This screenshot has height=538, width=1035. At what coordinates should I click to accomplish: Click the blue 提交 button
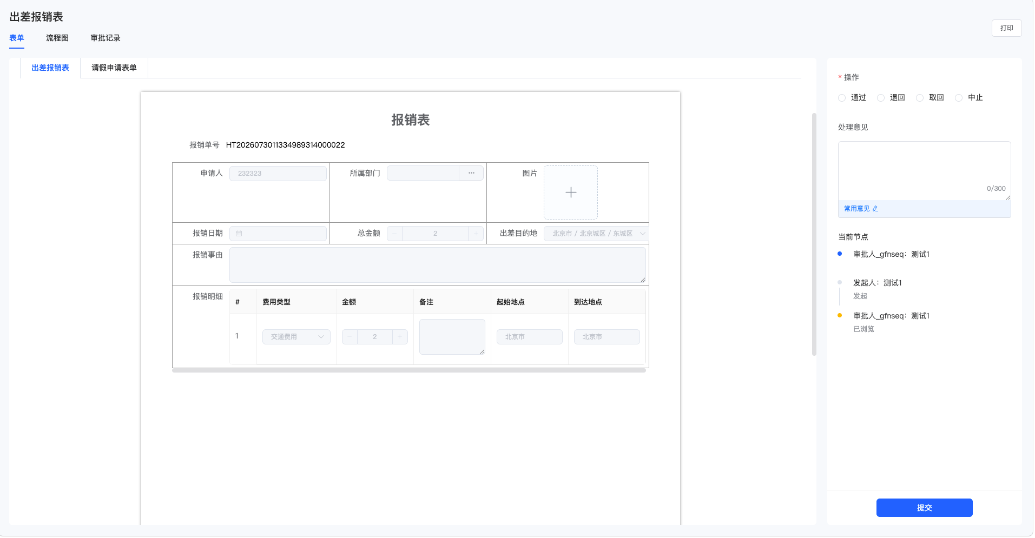[x=924, y=508]
